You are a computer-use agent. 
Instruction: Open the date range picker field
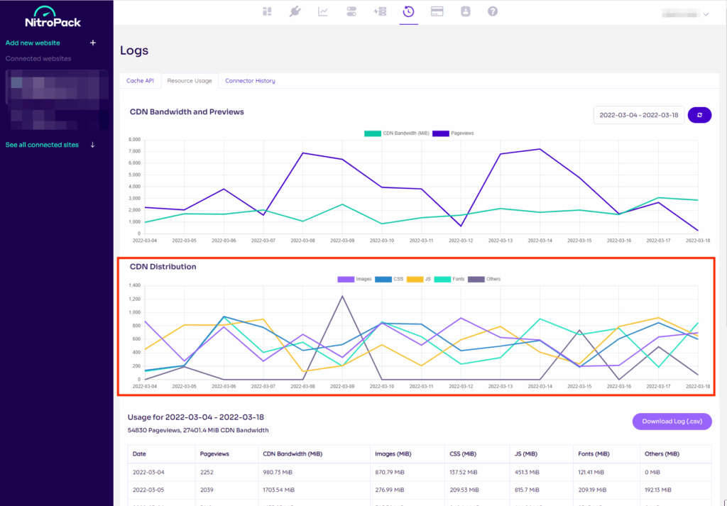(x=638, y=115)
